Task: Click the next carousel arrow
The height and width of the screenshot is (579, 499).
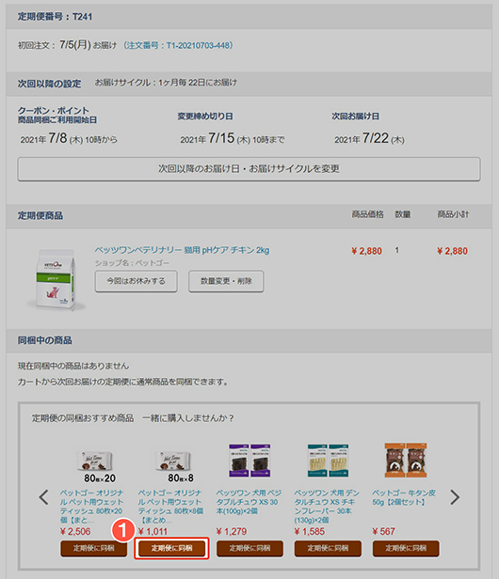Action: pyautogui.click(x=455, y=497)
